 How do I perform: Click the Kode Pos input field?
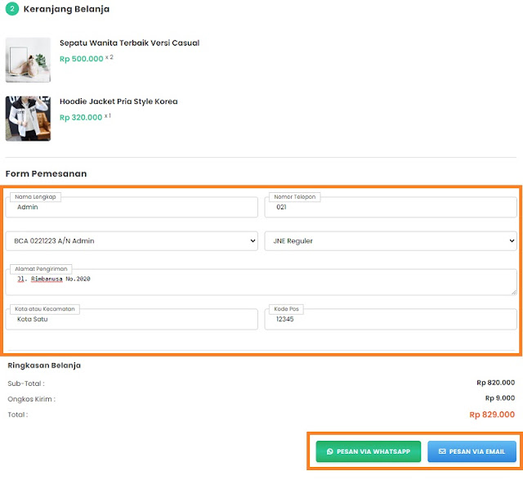click(390, 320)
